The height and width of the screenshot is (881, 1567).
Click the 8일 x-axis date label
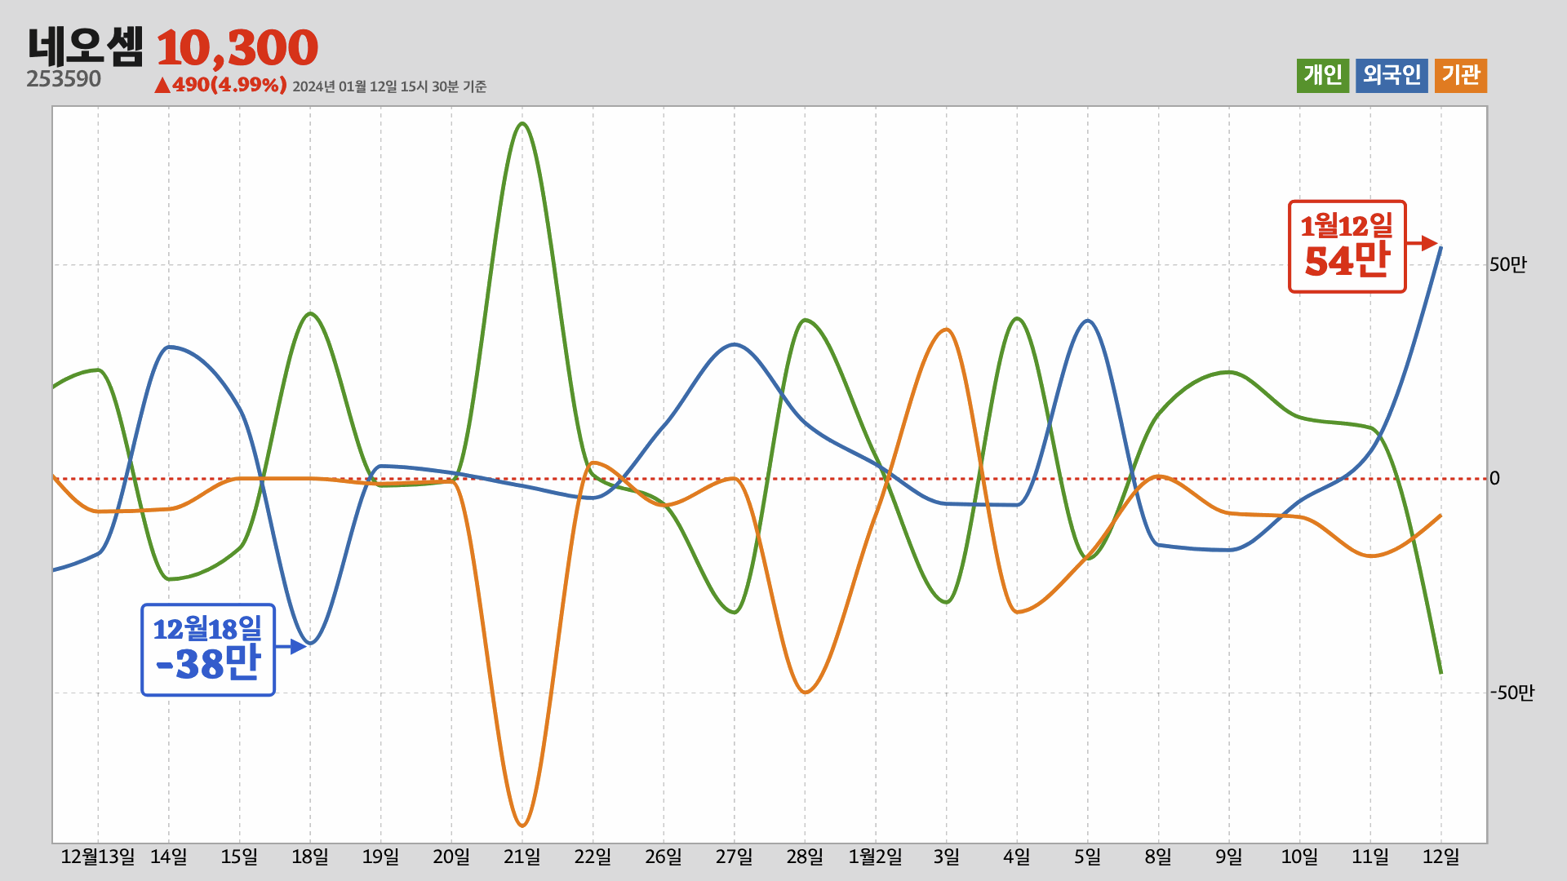1158,857
